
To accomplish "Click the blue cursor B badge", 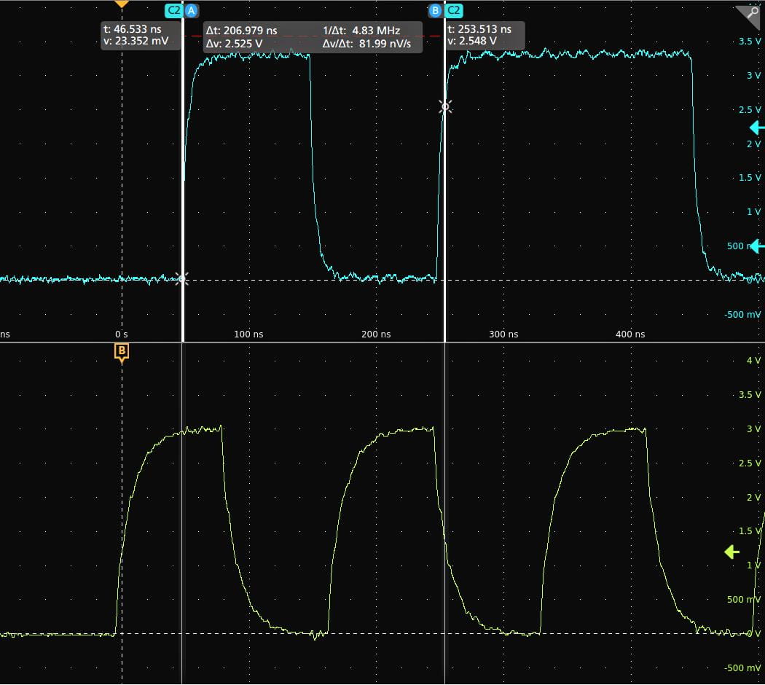I will click(x=435, y=10).
